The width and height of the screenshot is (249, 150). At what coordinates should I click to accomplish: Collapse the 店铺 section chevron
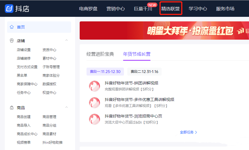pos(67,40)
